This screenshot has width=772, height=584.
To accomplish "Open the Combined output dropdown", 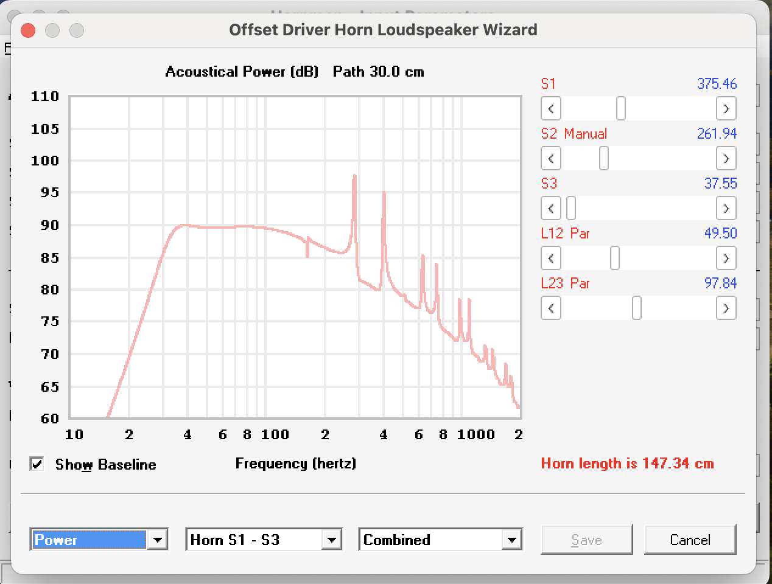I will tap(512, 540).
